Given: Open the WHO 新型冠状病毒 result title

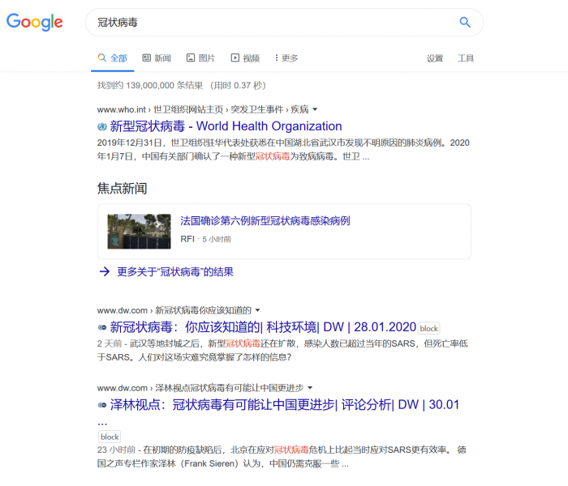Looking at the screenshot, I should pyautogui.click(x=226, y=126).
